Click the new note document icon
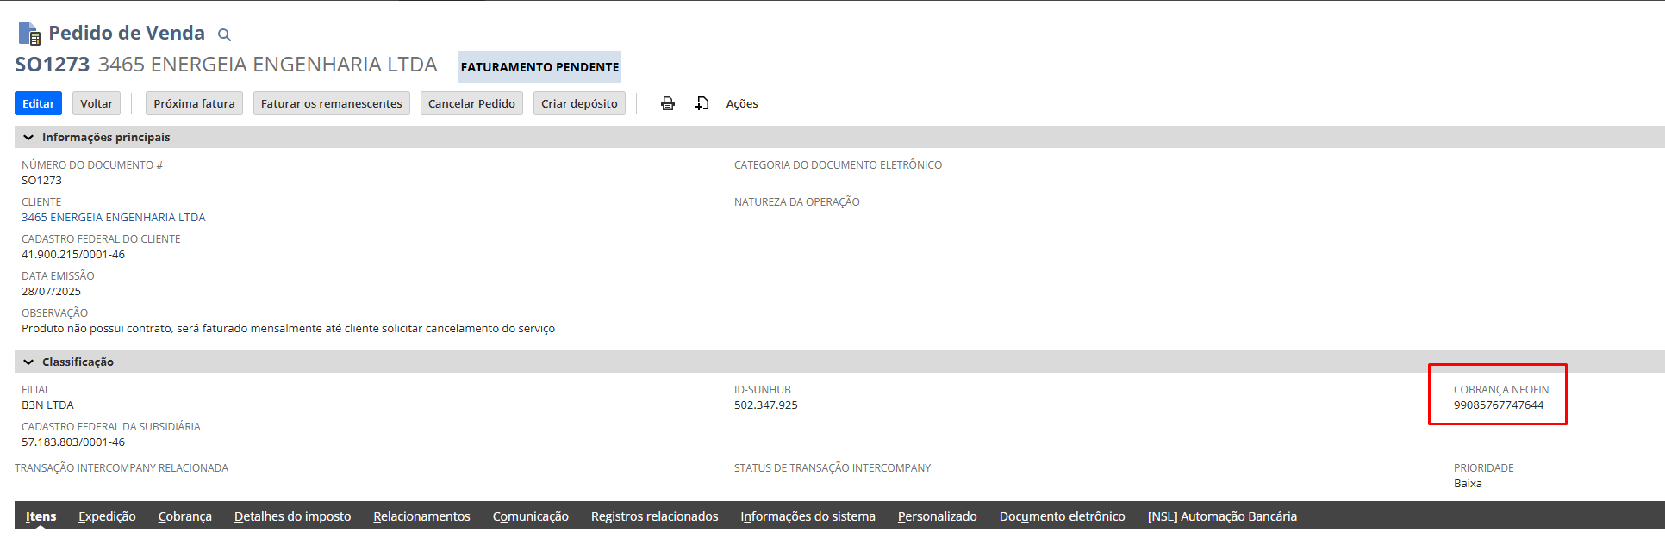 coord(702,103)
